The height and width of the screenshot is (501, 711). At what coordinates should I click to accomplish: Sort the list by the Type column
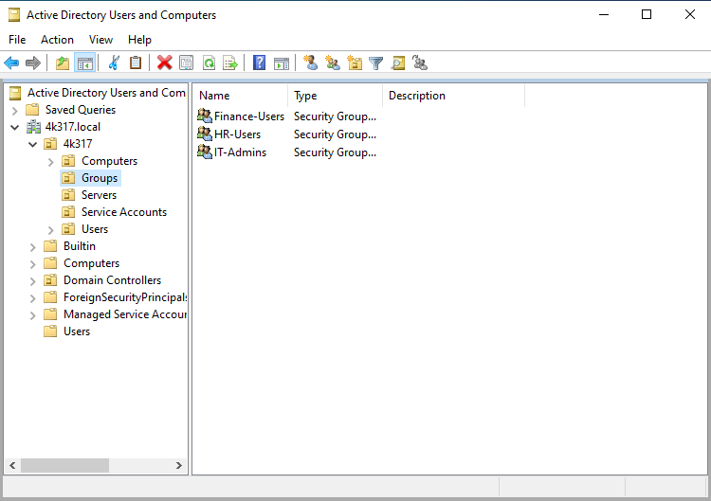tap(335, 96)
